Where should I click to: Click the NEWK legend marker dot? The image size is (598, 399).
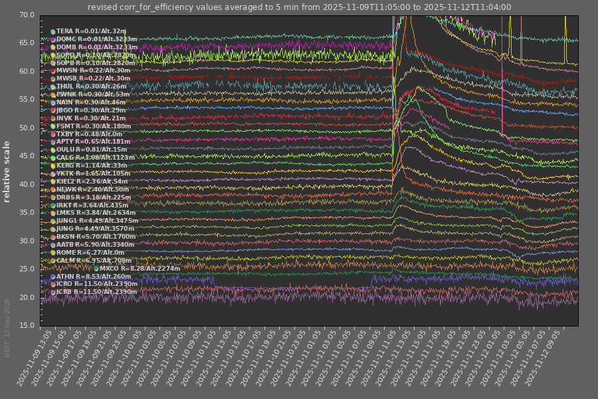pyautogui.click(x=53, y=190)
